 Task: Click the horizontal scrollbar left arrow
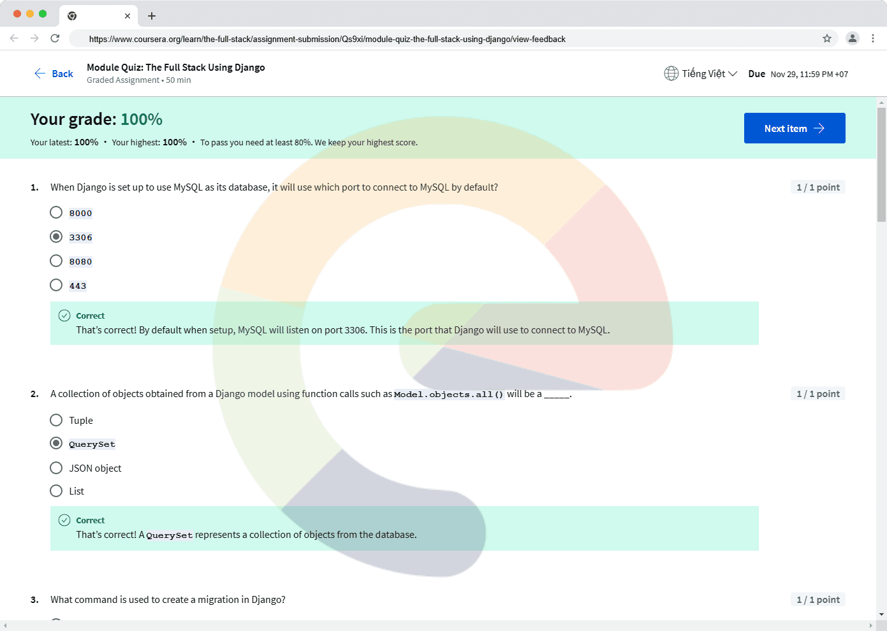click(5, 625)
